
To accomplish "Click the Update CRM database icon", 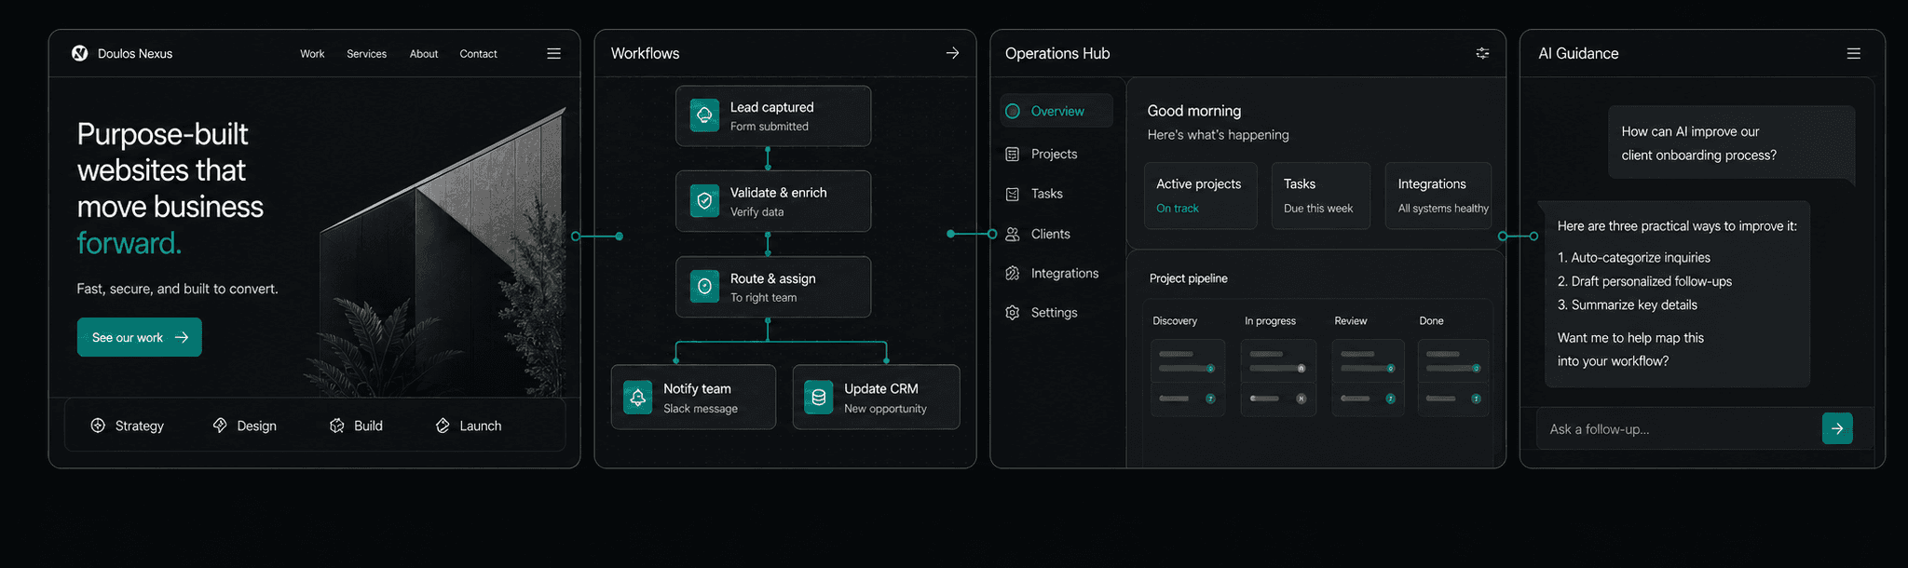I will point(818,398).
